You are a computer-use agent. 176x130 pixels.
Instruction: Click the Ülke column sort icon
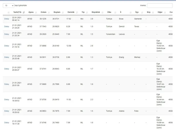pyautogui.click(x=114, y=13)
